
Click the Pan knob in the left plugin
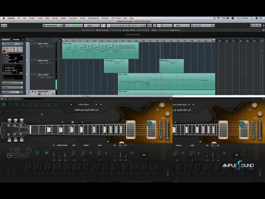(73, 153)
